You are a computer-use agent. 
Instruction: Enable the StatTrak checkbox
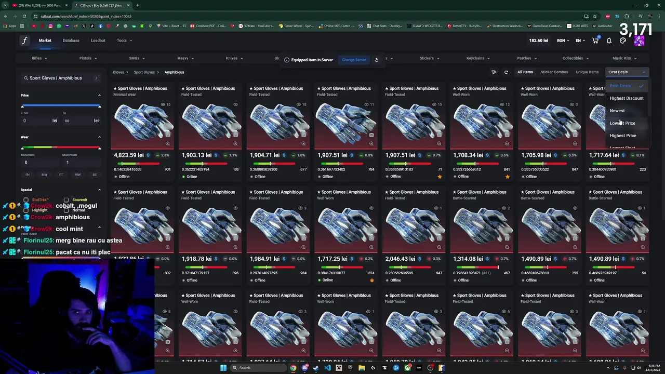26,200
